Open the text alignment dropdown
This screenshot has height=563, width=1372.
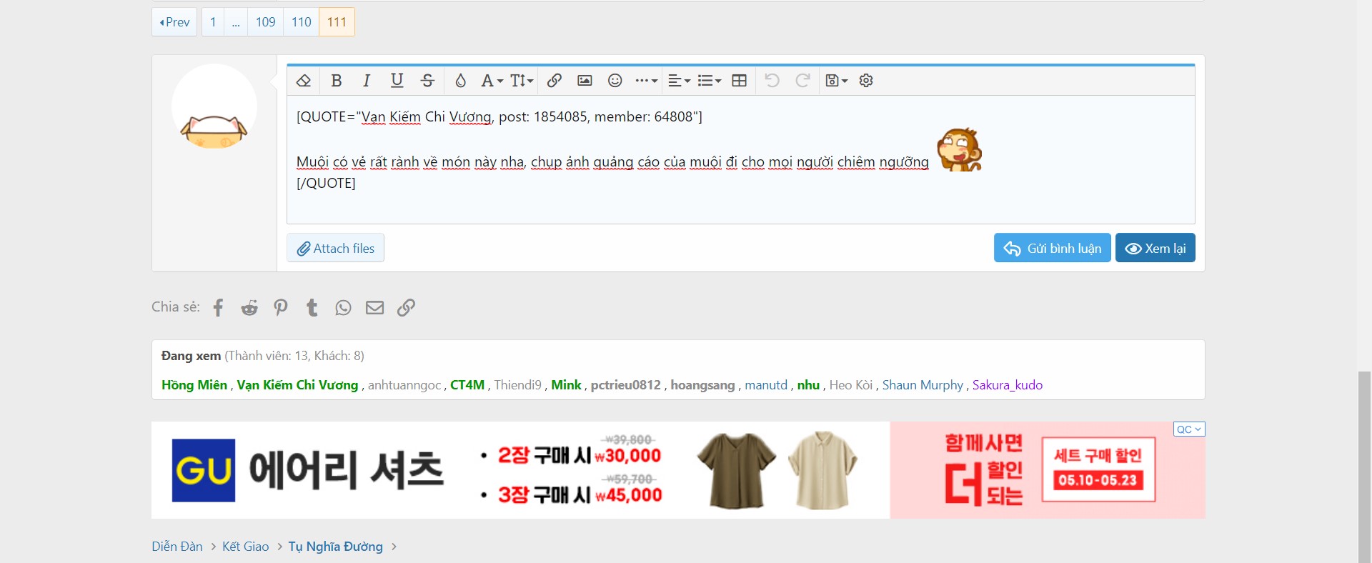point(679,81)
